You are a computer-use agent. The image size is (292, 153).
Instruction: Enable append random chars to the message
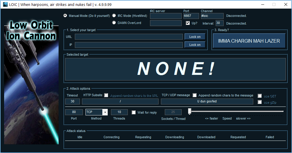pyautogui.click(x=195, y=95)
